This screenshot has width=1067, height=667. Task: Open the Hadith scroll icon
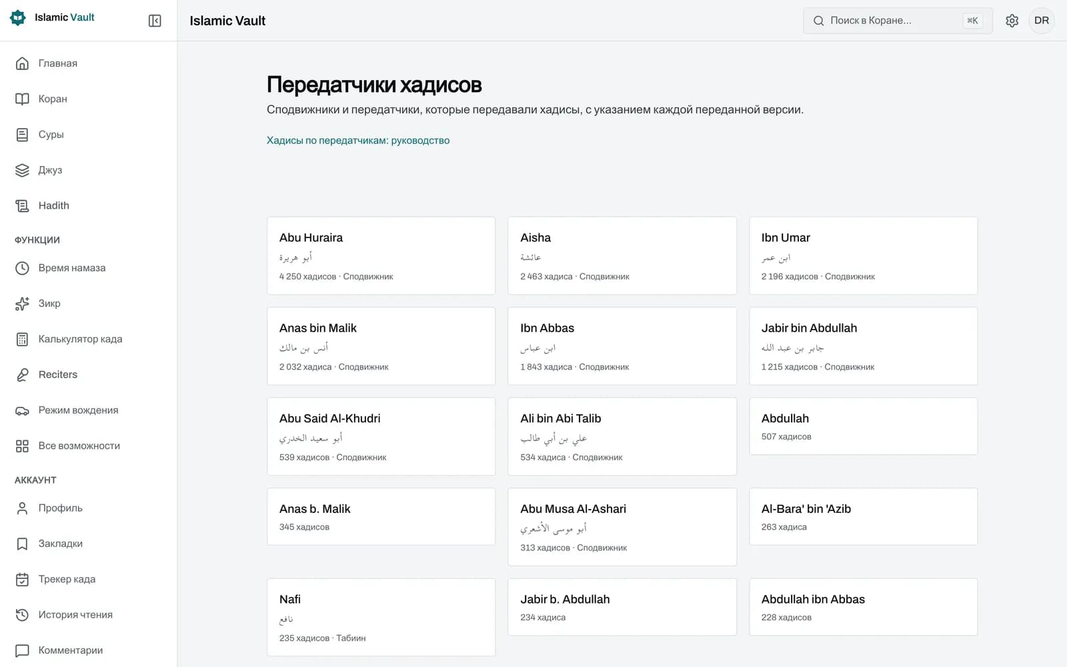[22, 205]
